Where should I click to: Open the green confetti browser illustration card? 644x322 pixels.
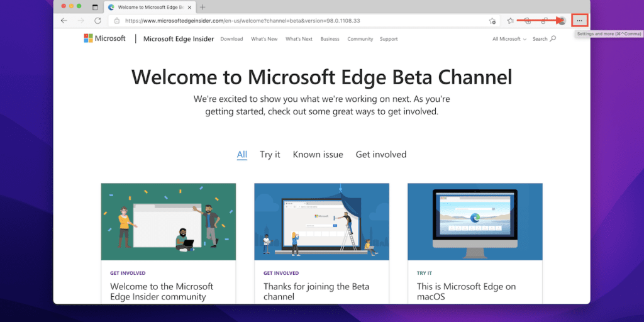coord(169,222)
